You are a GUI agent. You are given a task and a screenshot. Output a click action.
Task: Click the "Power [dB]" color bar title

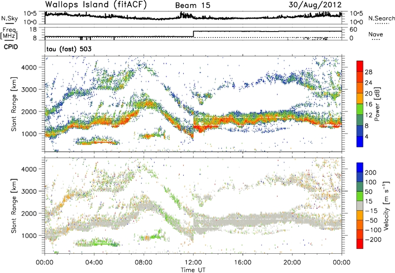pyautogui.click(x=377, y=104)
